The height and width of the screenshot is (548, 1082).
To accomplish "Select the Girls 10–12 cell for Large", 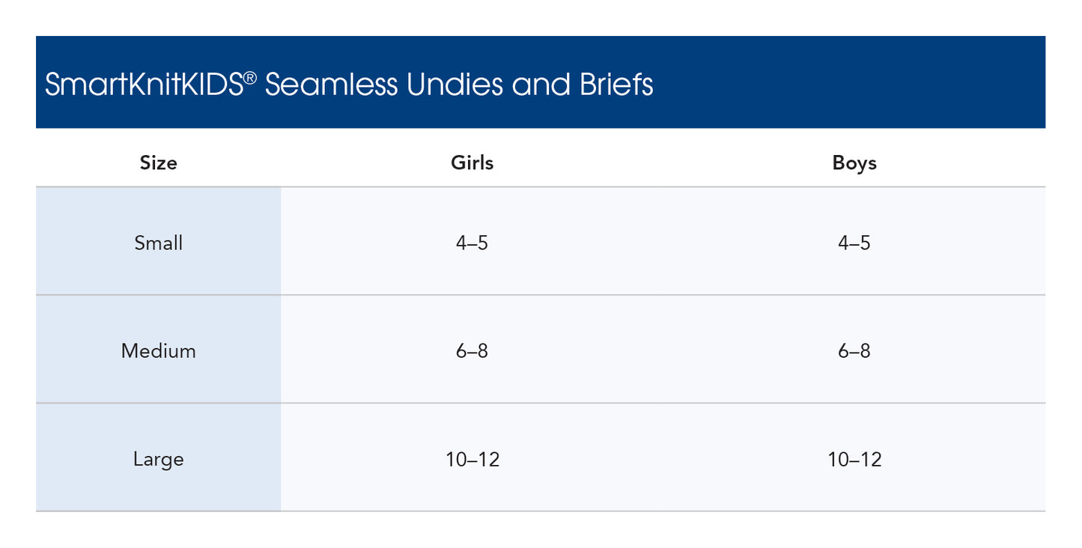I will [x=472, y=459].
